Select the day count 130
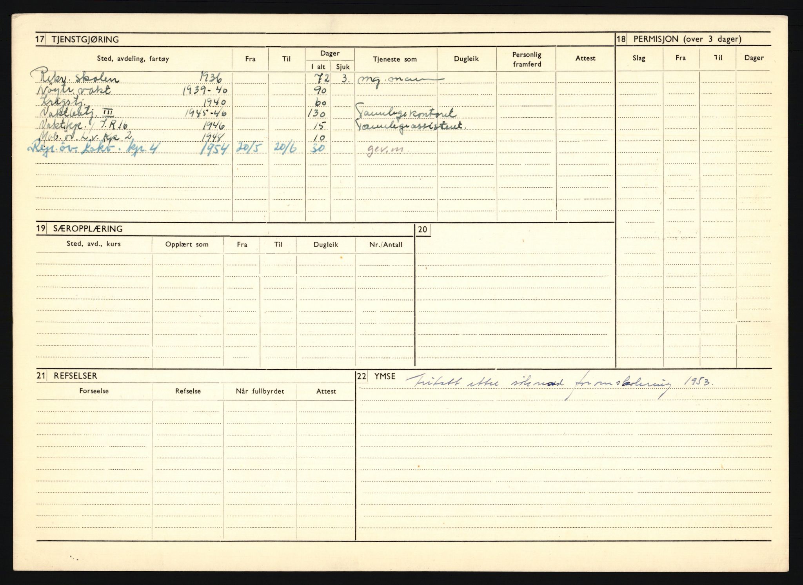 tap(317, 114)
